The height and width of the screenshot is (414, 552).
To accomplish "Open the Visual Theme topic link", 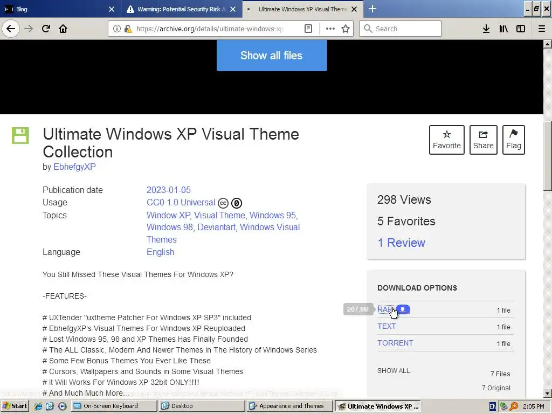I will pos(219,215).
